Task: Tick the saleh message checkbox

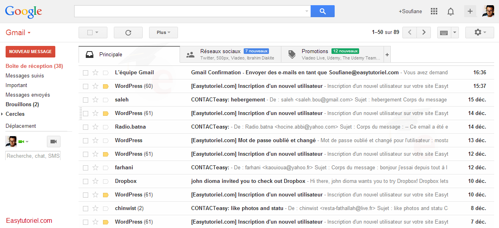Action: tap(85, 100)
